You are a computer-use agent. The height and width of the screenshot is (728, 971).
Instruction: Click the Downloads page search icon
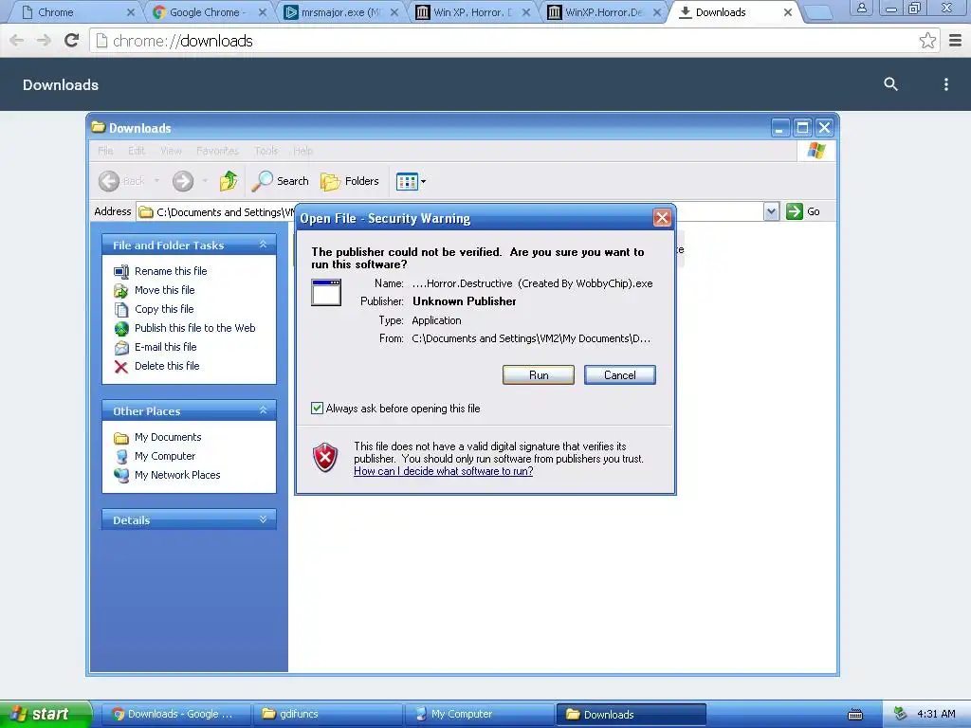tap(890, 84)
